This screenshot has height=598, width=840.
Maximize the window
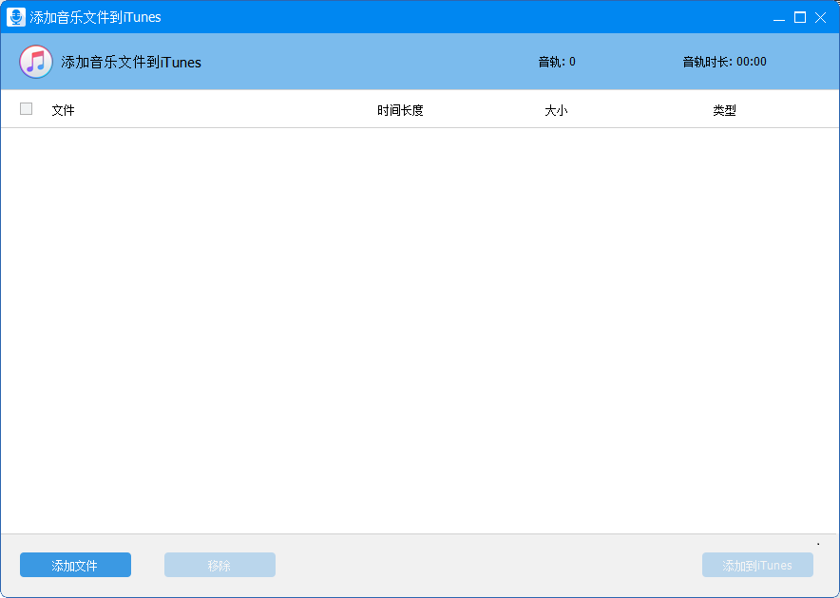800,18
